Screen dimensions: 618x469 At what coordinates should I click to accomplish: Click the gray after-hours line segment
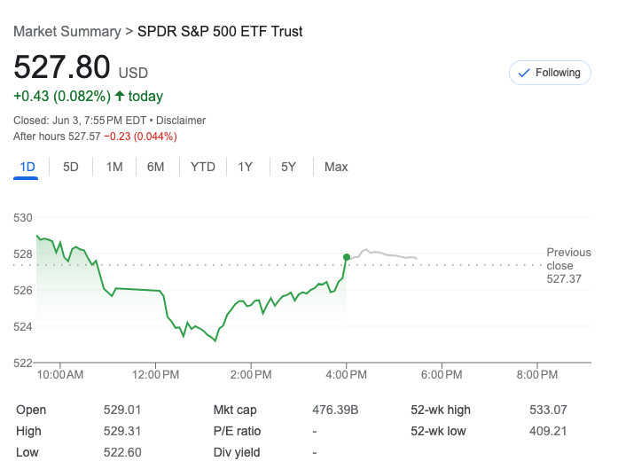click(381, 254)
